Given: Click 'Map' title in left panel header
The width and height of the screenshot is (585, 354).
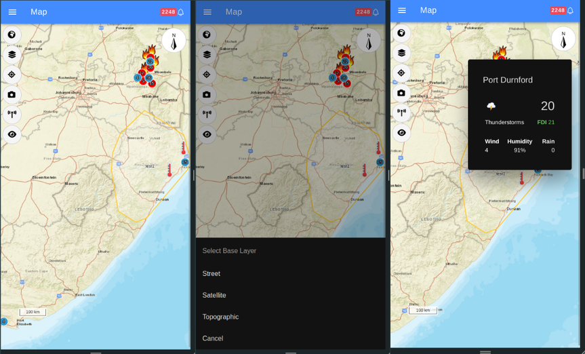Looking at the screenshot, I should pyautogui.click(x=39, y=12).
